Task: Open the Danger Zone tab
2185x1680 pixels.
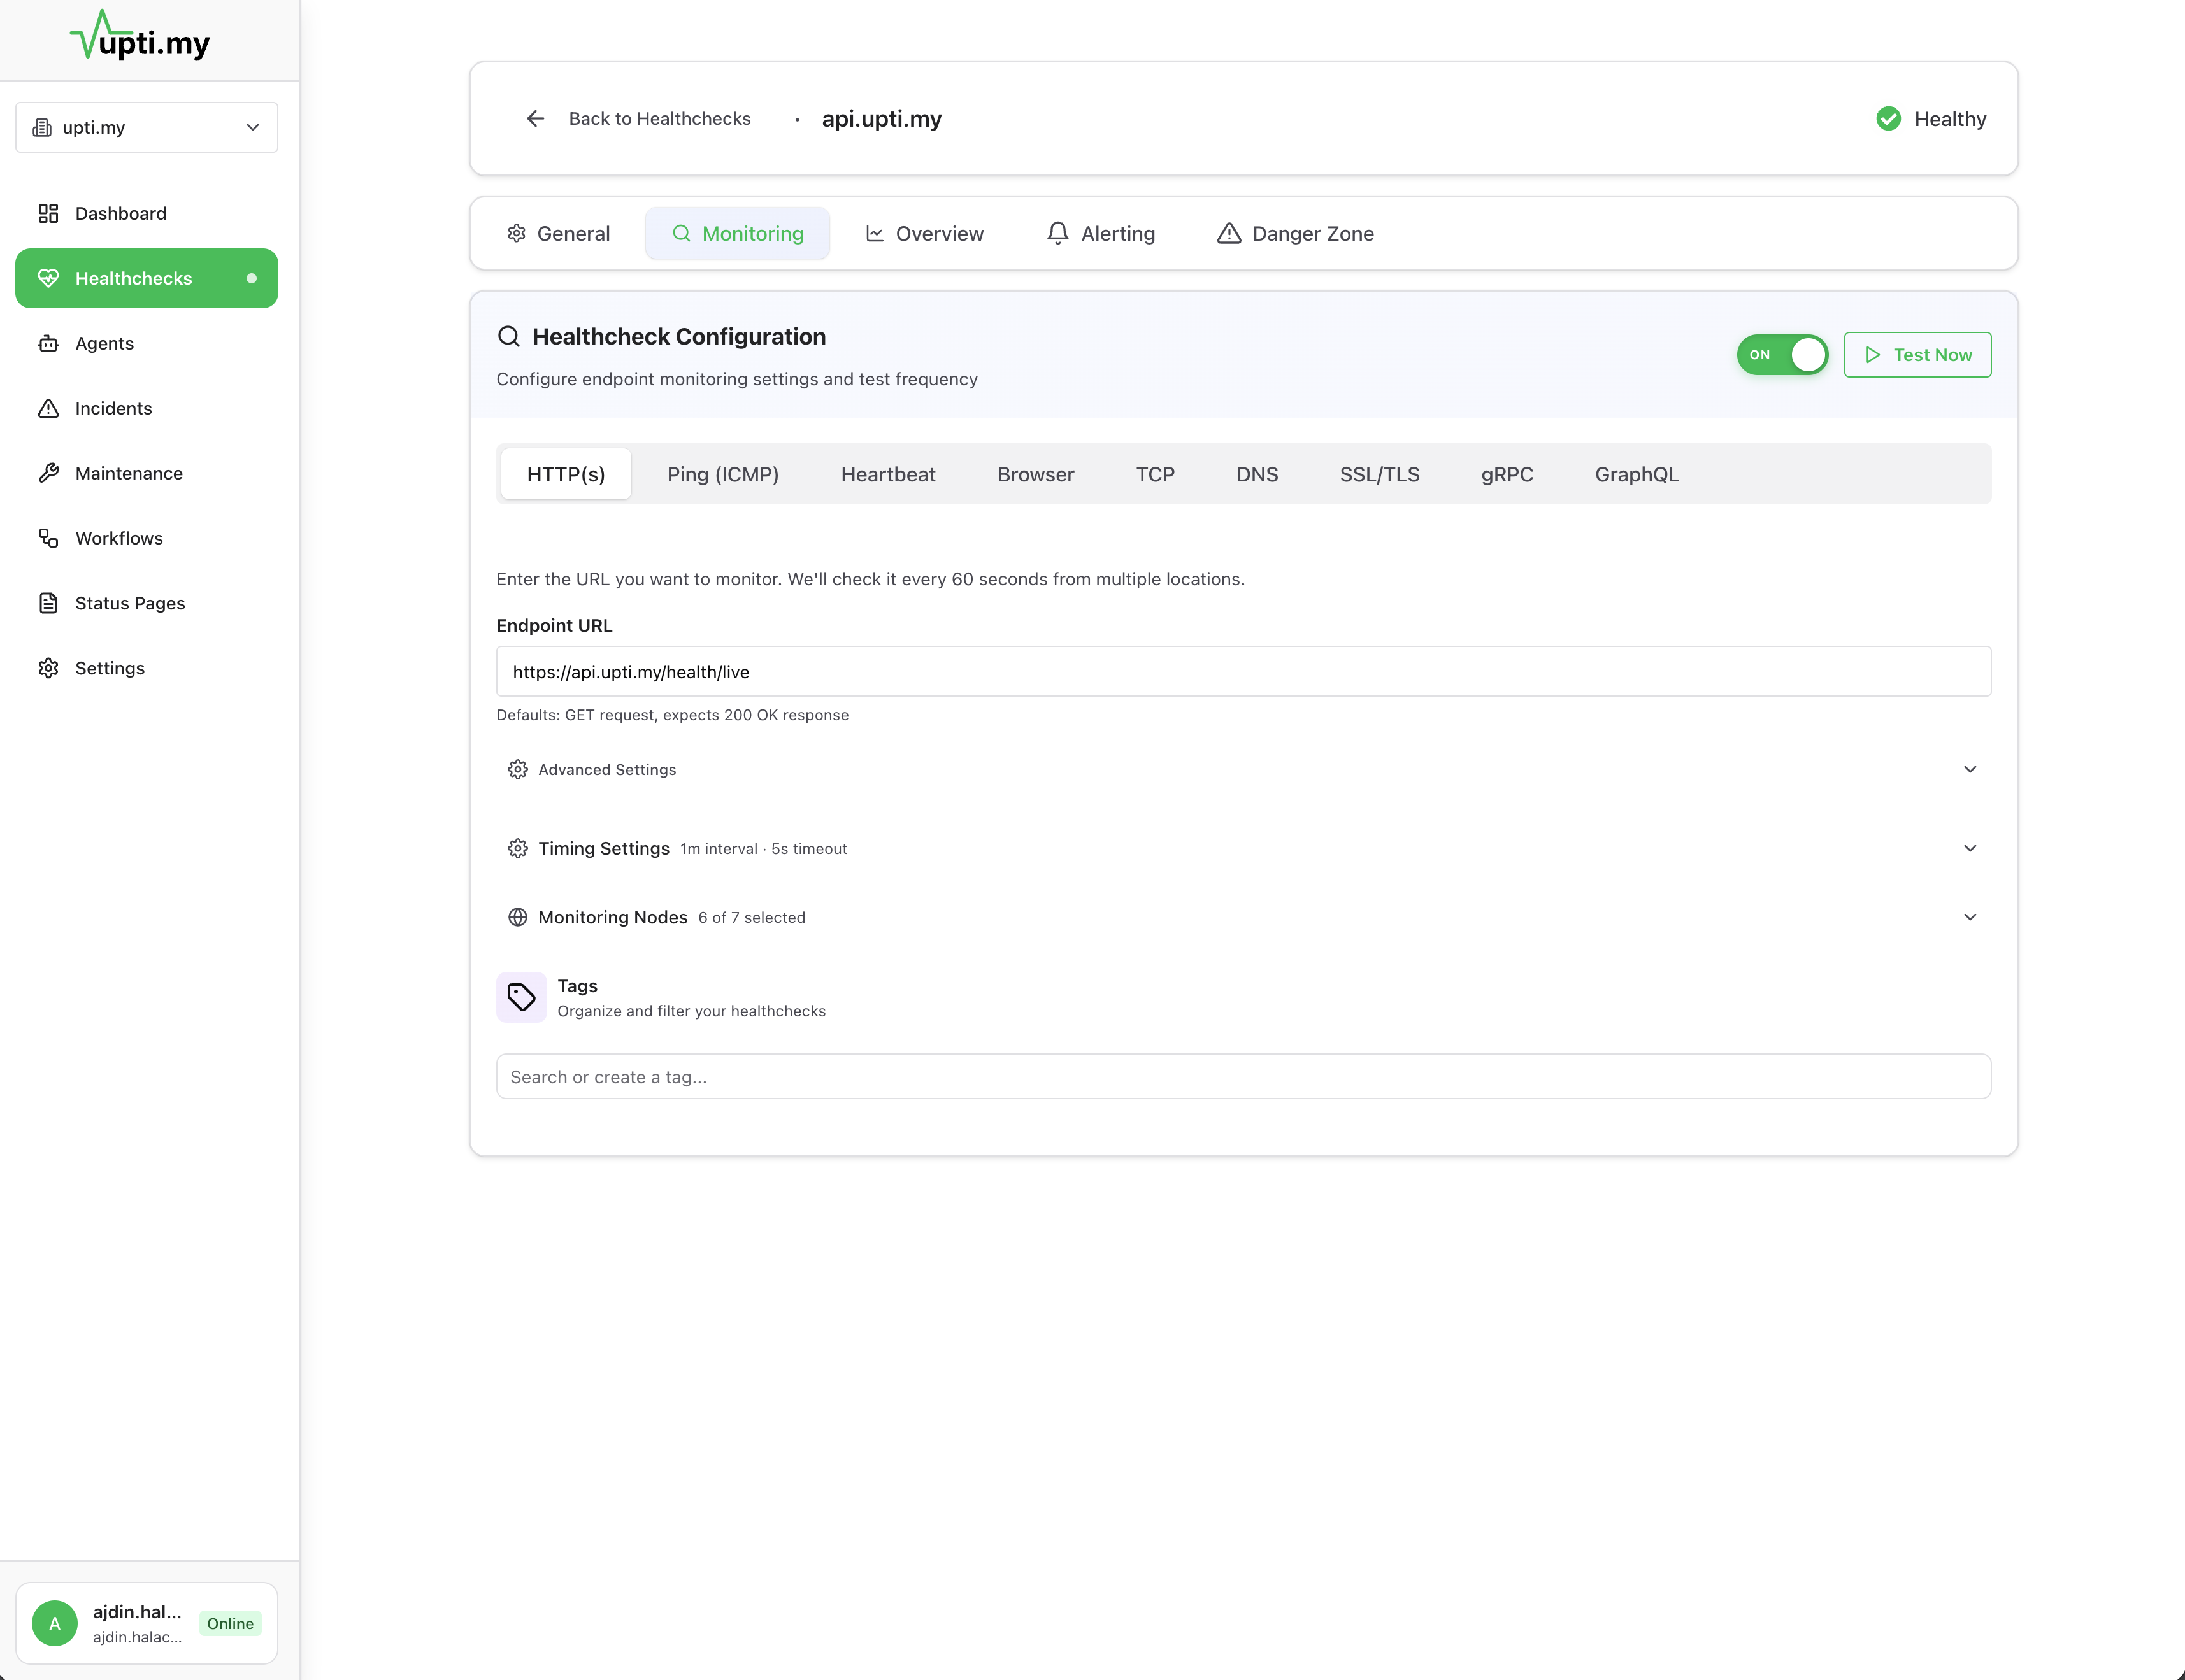Action: click(1295, 233)
